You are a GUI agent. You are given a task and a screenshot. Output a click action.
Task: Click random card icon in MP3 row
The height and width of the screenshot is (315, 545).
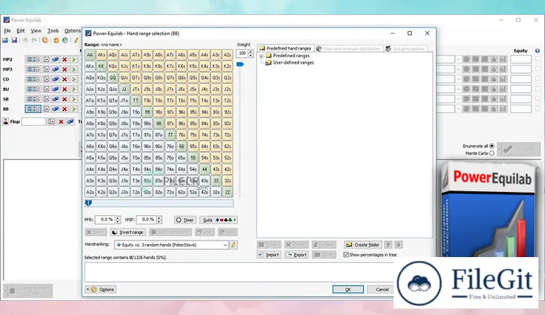(46, 70)
